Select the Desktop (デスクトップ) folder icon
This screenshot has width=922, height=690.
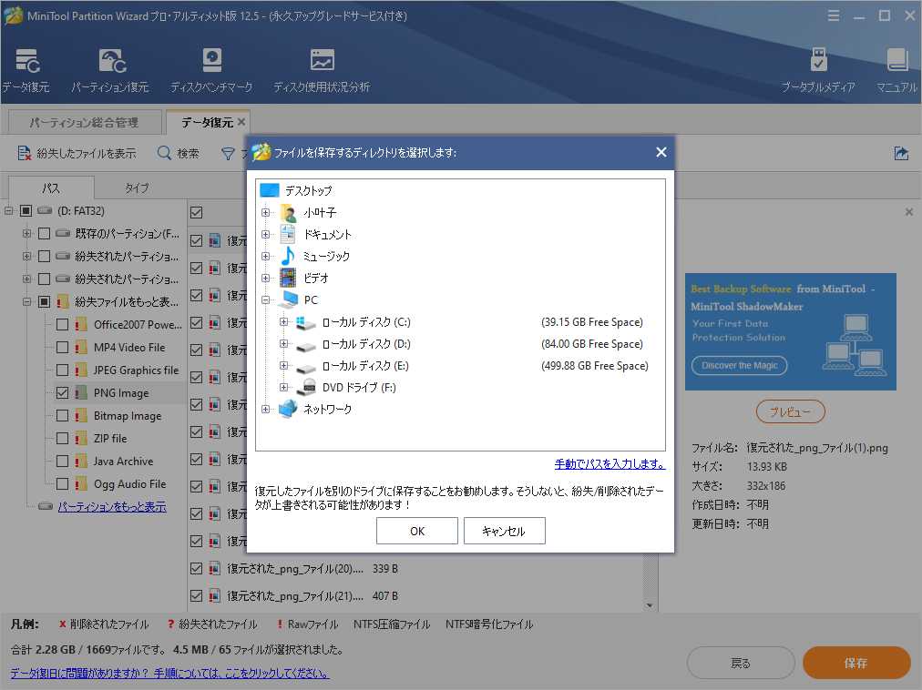point(270,190)
